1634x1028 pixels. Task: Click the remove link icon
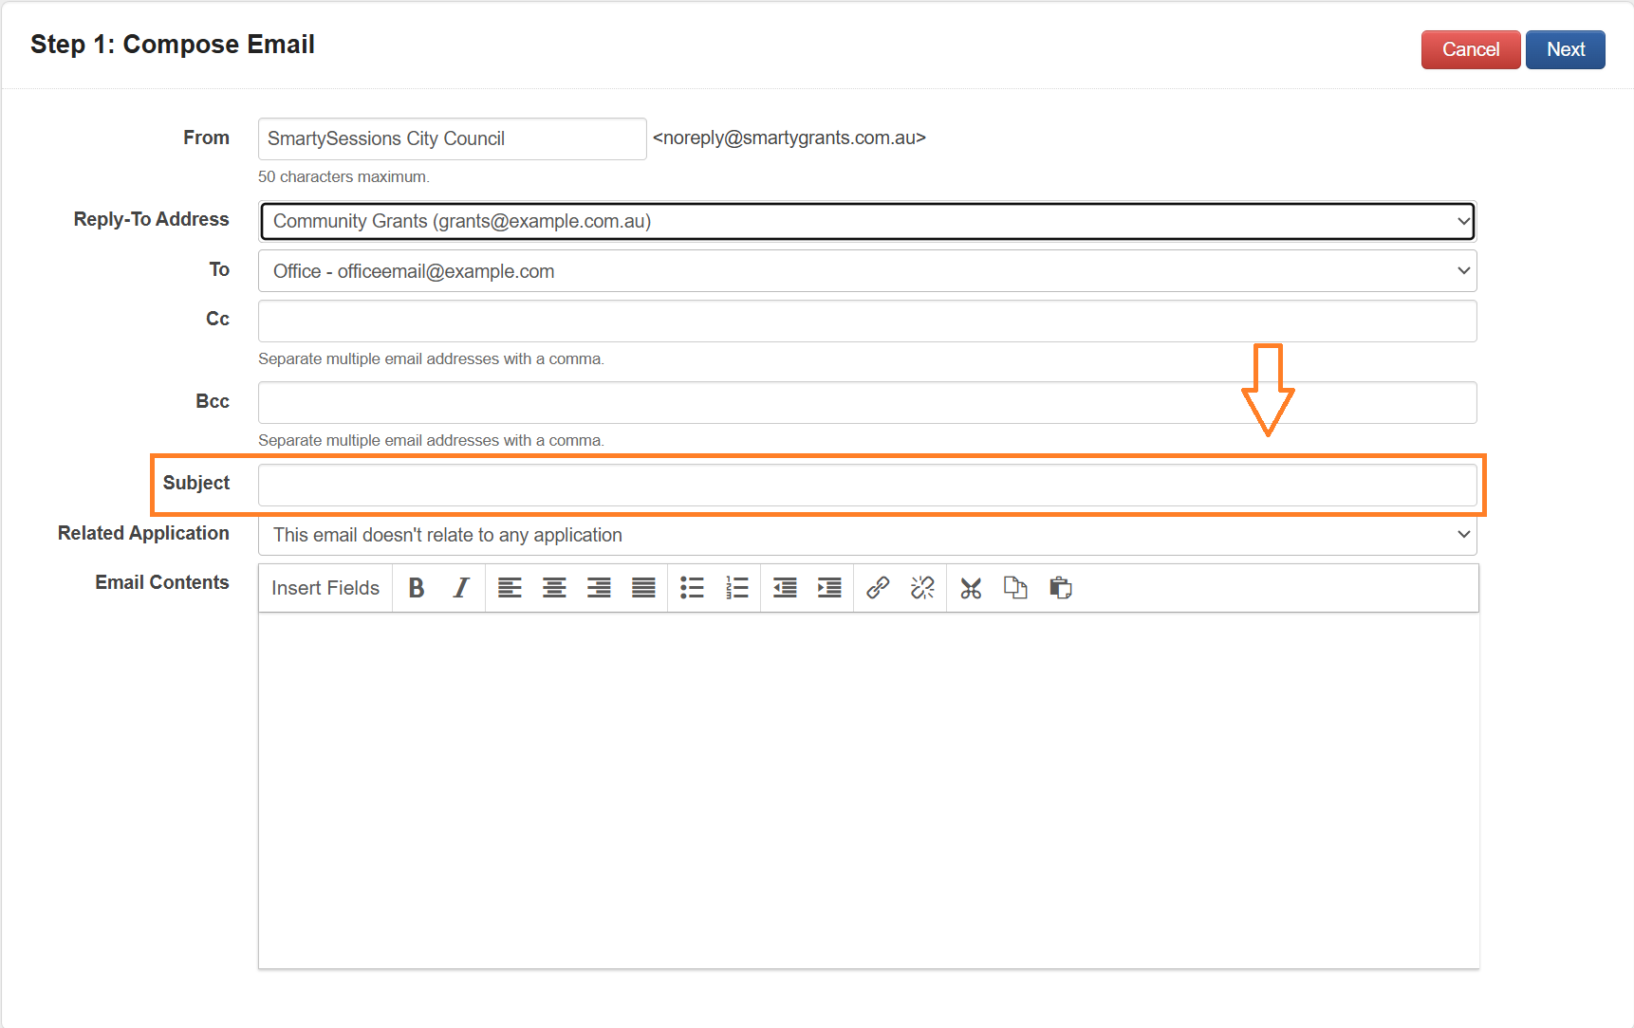tap(922, 588)
